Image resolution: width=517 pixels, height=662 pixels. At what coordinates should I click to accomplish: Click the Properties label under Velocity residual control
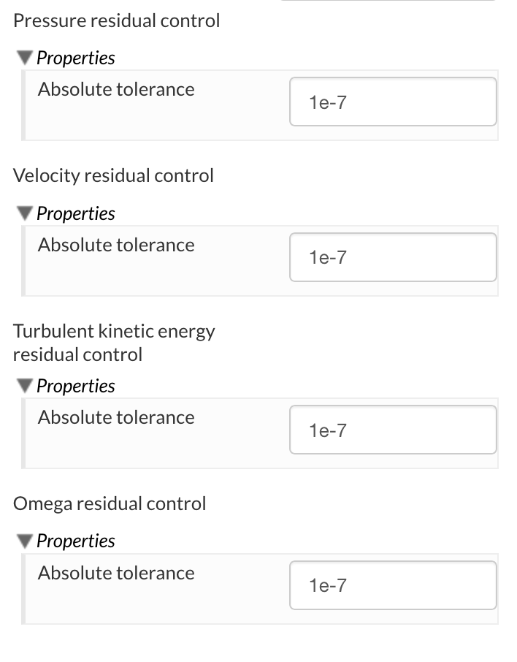[x=76, y=213]
